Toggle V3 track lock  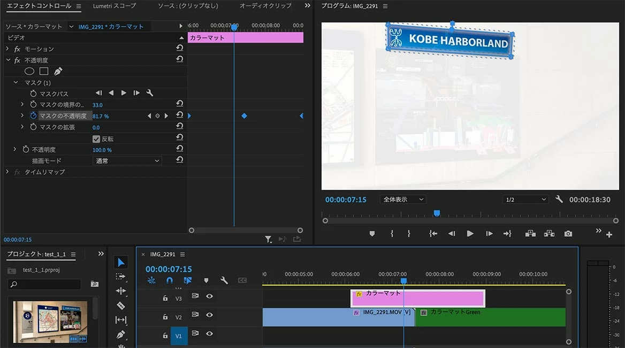click(165, 298)
